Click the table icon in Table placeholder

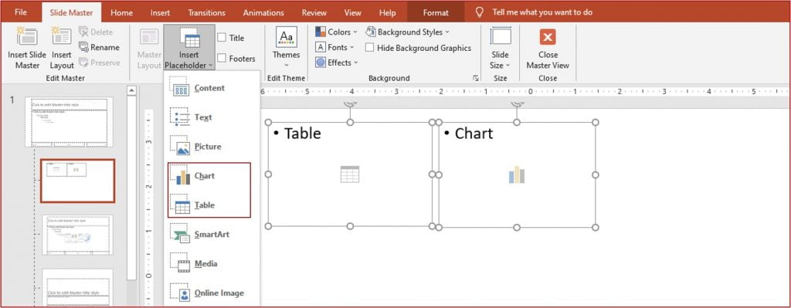tap(350, 174)
